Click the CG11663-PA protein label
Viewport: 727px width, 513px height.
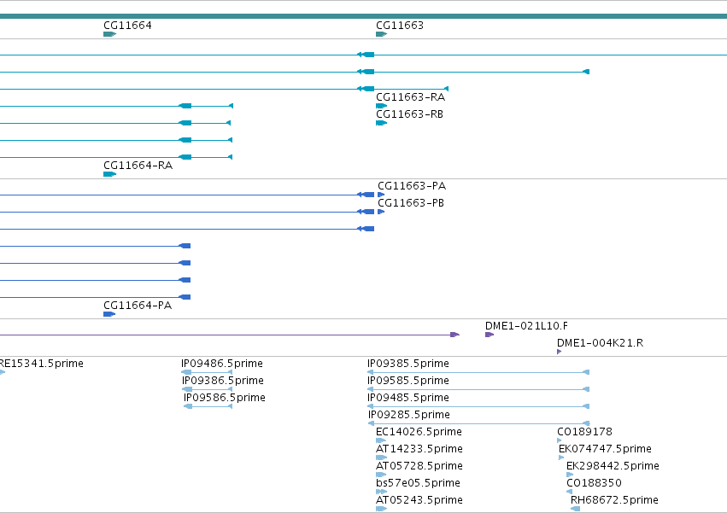coord(412,186)
